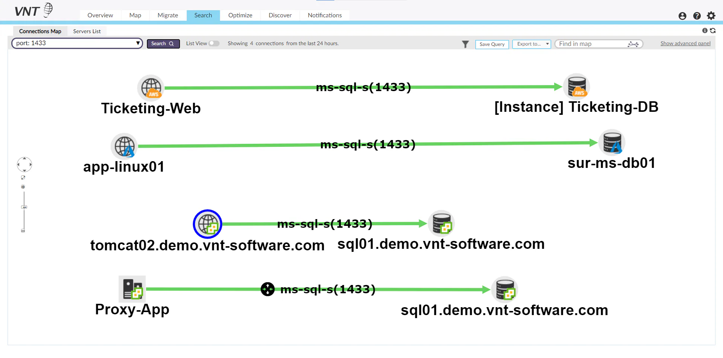Toggle the List View switch
This screenshot has height=358, width=723.
click(x=214, y=43)
